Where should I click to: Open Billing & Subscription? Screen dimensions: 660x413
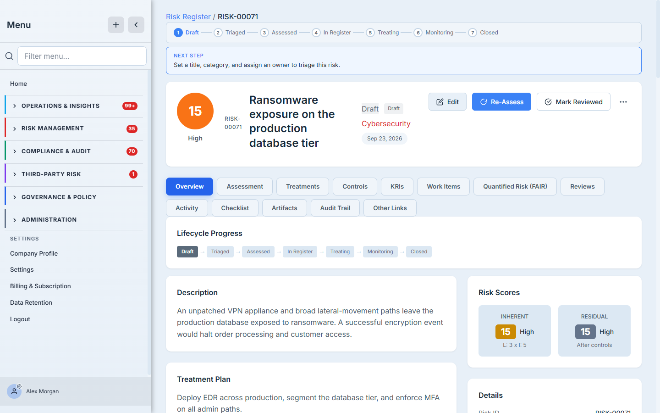pos(40,286)
